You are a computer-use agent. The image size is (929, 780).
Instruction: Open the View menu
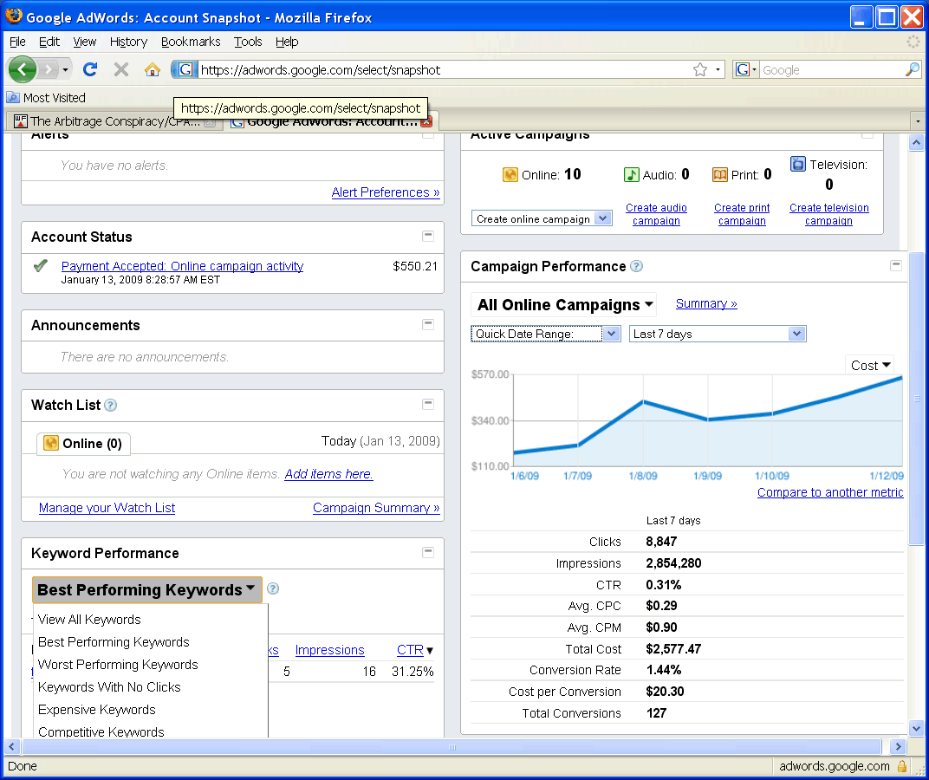pos(85,42)
